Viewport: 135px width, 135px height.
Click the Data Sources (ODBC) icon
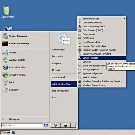point(80,30)
